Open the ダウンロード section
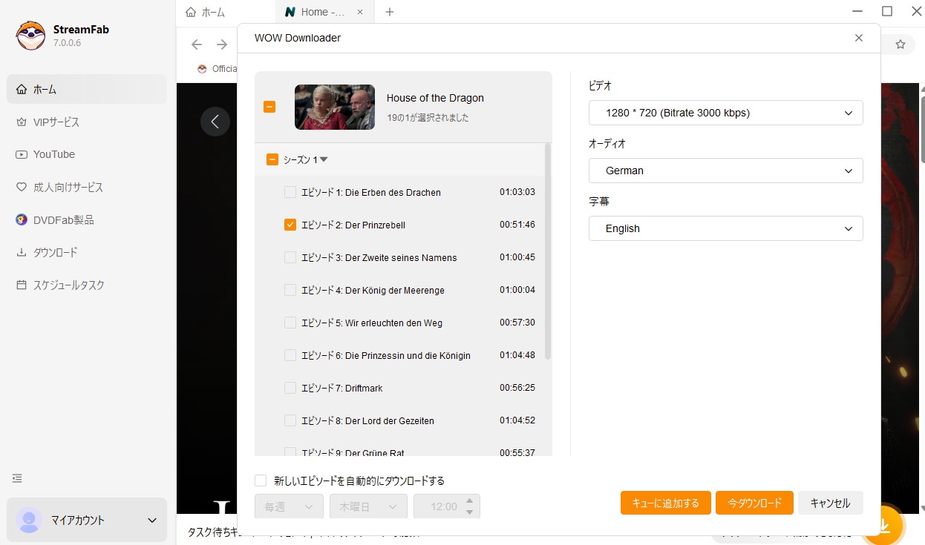This screenshot has height=545, width=925. (59, 252)
